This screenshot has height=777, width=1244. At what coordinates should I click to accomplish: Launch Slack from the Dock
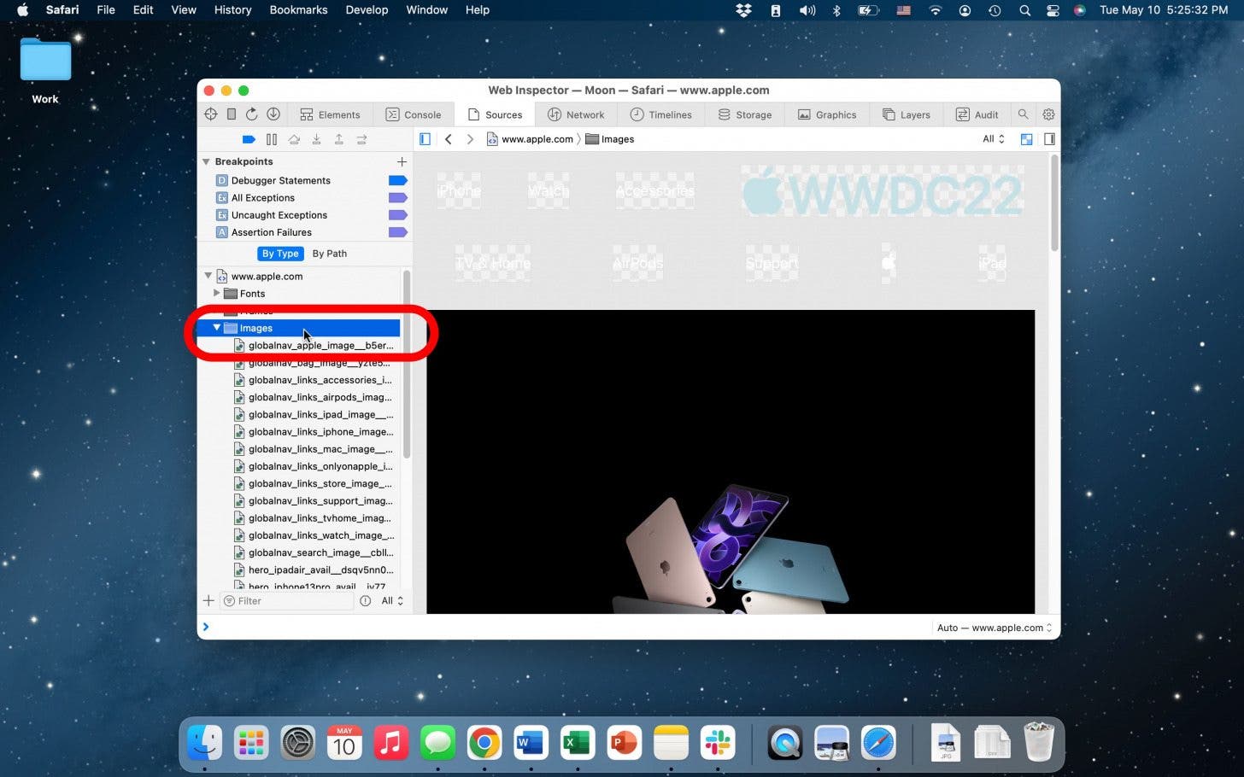(x=718, y=744)
